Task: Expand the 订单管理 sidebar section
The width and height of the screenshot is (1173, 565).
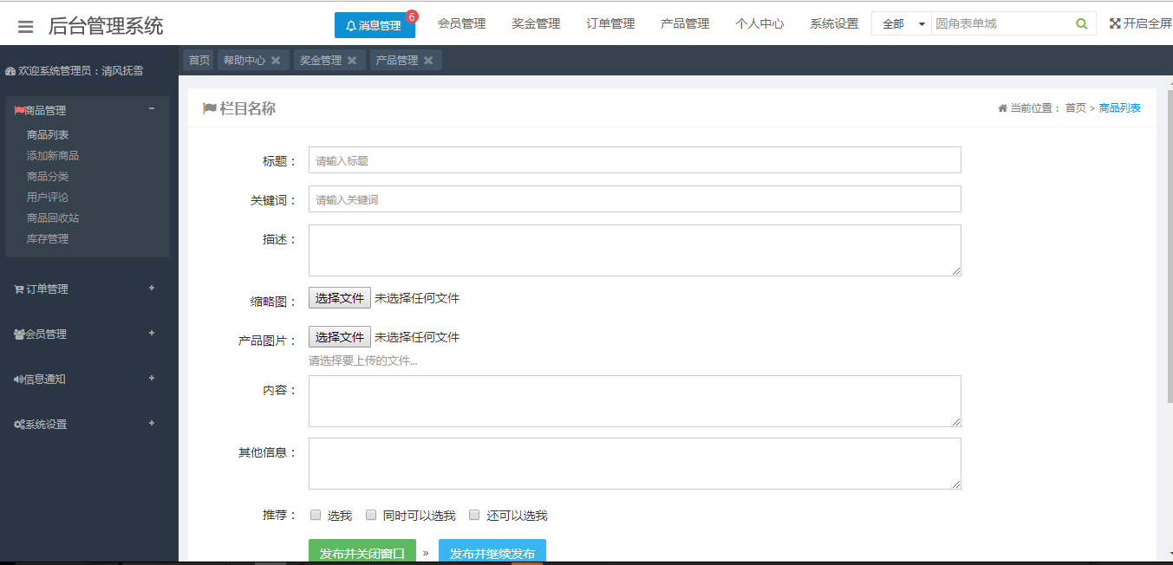Action: click(152, 288)
